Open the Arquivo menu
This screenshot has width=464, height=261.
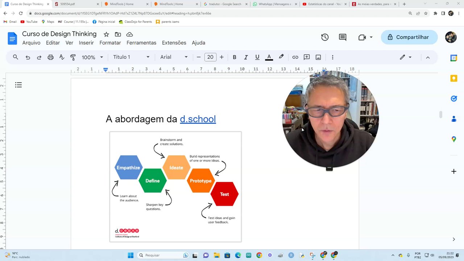click(x=31, y=43)
